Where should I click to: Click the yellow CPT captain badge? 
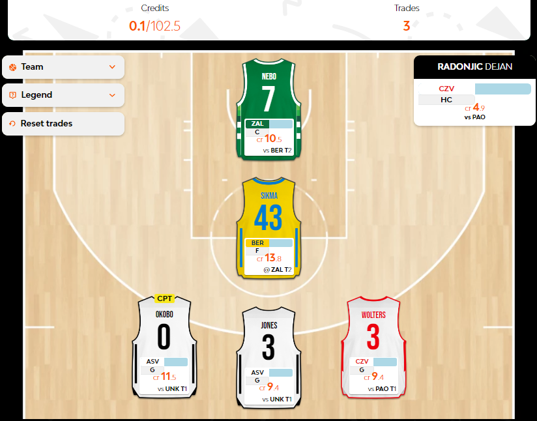tap(164, 298)
